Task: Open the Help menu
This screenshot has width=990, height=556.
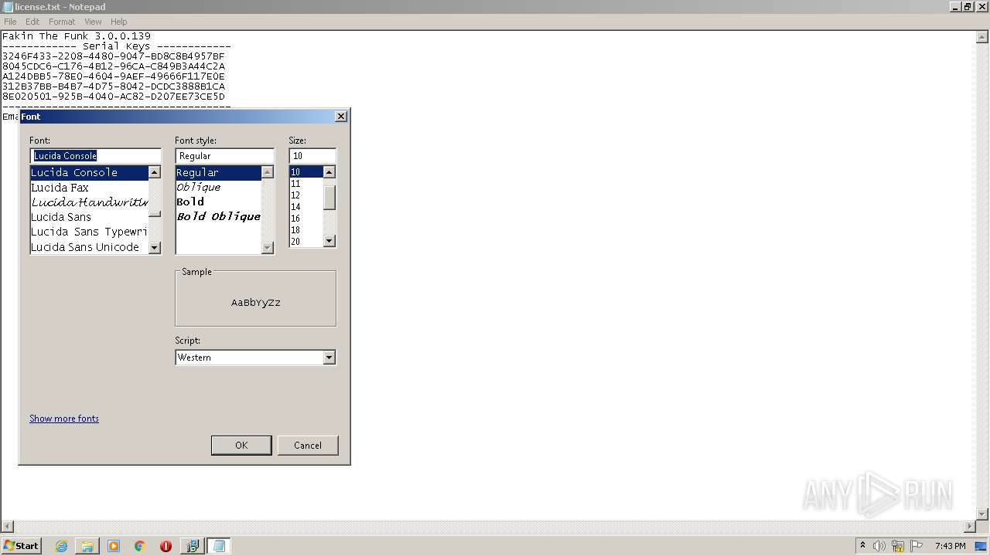Action: click(x=118, y=22)
